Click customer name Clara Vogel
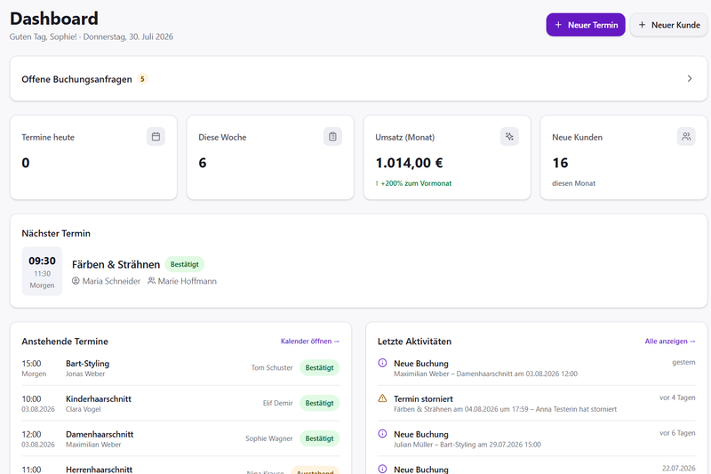 (x=84, y=409)
